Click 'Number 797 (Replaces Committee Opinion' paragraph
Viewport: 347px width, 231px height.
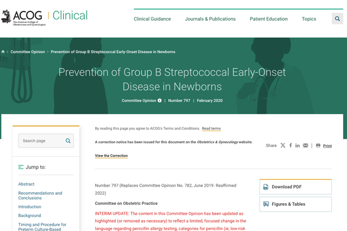coord(166,189)
